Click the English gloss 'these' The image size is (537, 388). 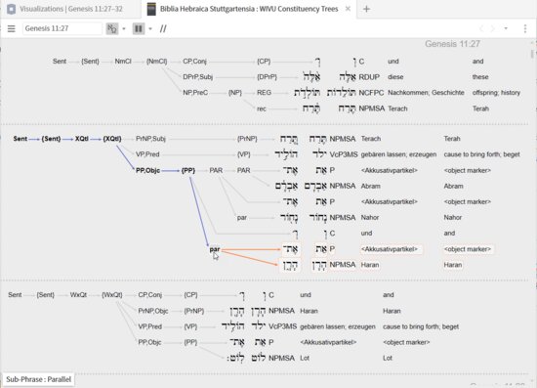click(480, 77)
